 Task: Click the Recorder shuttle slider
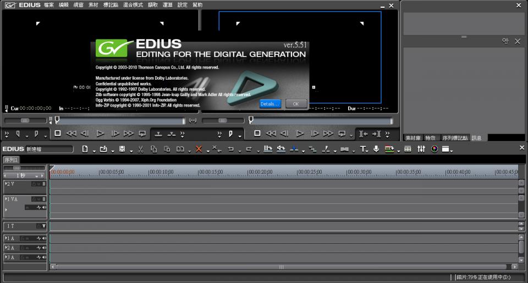pyautogui.click(x=223, y=120)
